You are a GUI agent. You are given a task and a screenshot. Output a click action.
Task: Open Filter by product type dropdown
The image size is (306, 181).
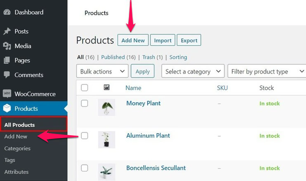coord(267,71)
